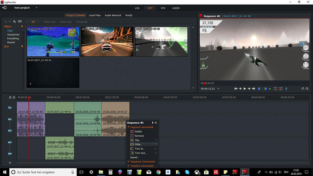Click the mark in point icon

pos(259,89)
